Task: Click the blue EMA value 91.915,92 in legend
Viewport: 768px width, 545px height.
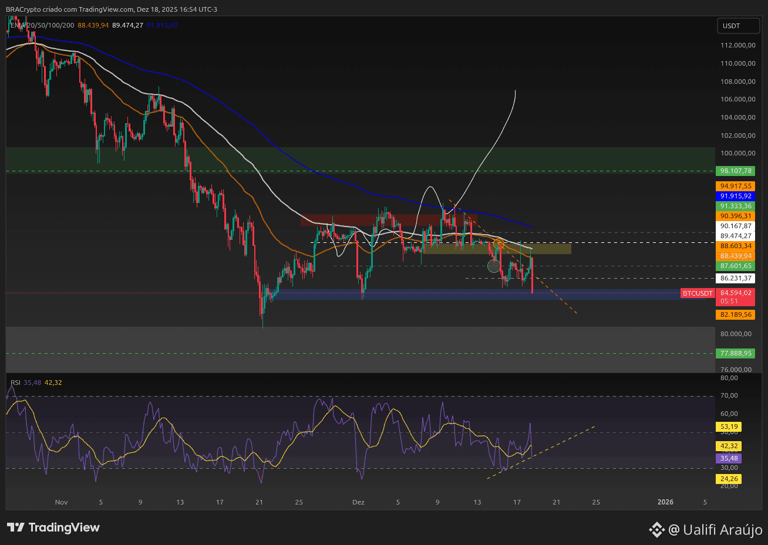Action: coord(162,25)
